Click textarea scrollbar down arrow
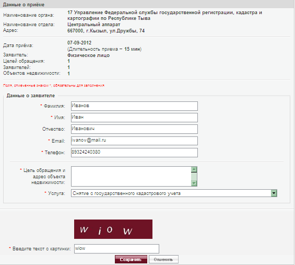 click(194, 183)
